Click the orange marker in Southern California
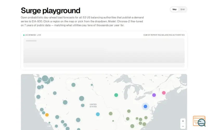Viewport: 208px width, 130px height. pos(47,115)
